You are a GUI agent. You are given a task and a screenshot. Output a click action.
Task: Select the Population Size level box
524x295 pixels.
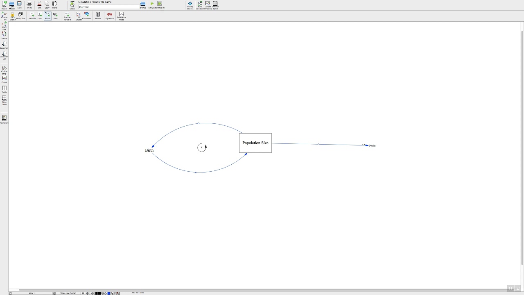[x=255, y=143]
